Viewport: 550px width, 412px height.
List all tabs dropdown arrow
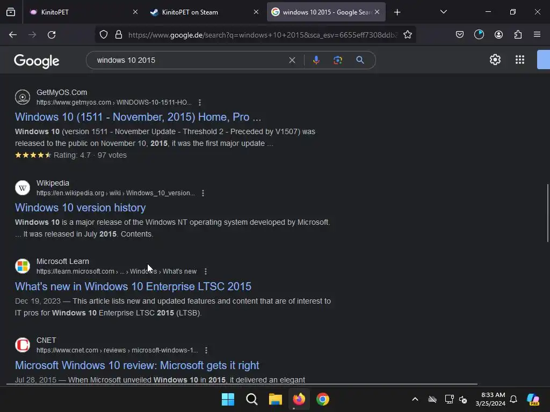pyautogui.click(x=443, y=12)
